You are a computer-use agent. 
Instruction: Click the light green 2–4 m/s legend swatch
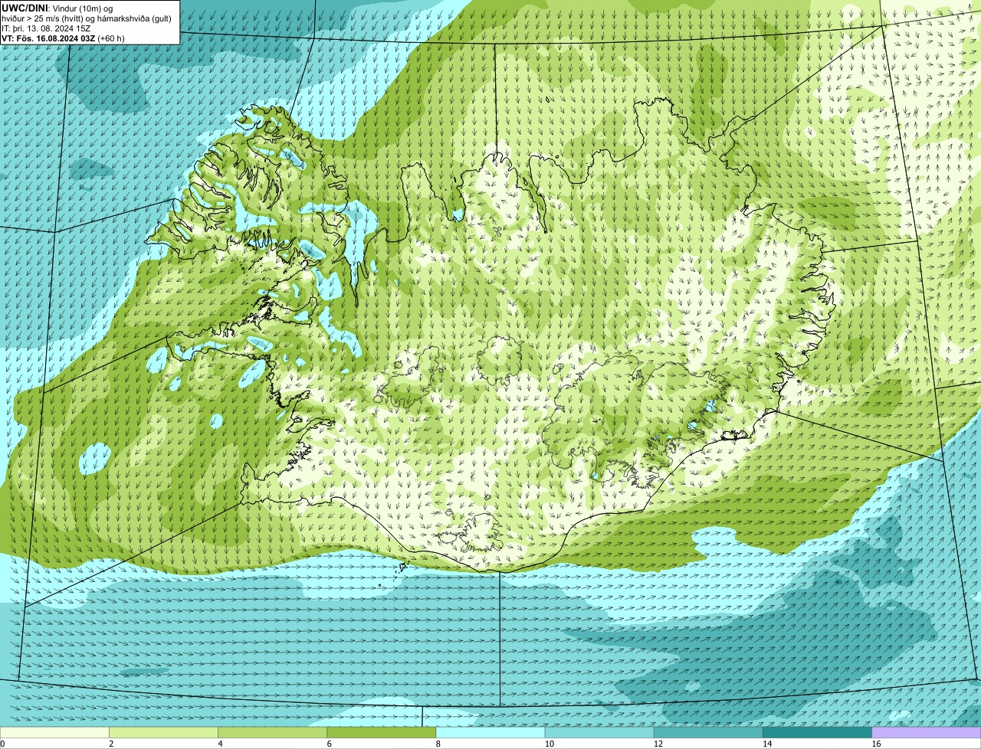click(x=163, y=732)
